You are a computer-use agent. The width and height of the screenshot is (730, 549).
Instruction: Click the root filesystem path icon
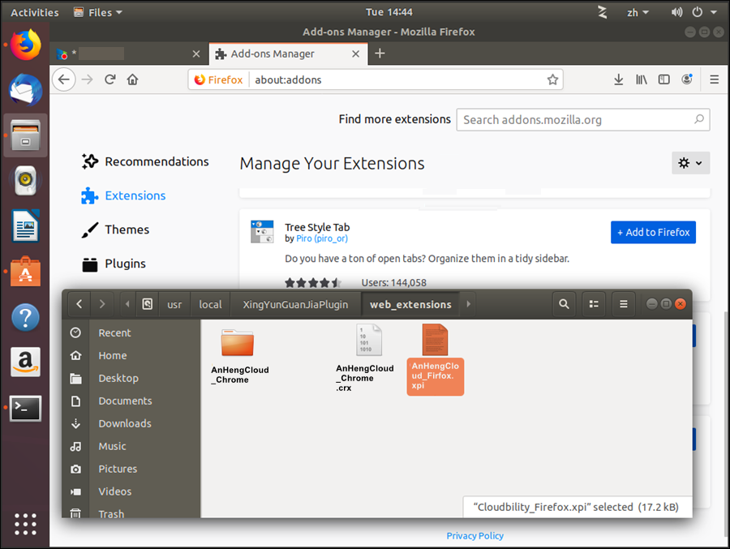click(147, 304)
